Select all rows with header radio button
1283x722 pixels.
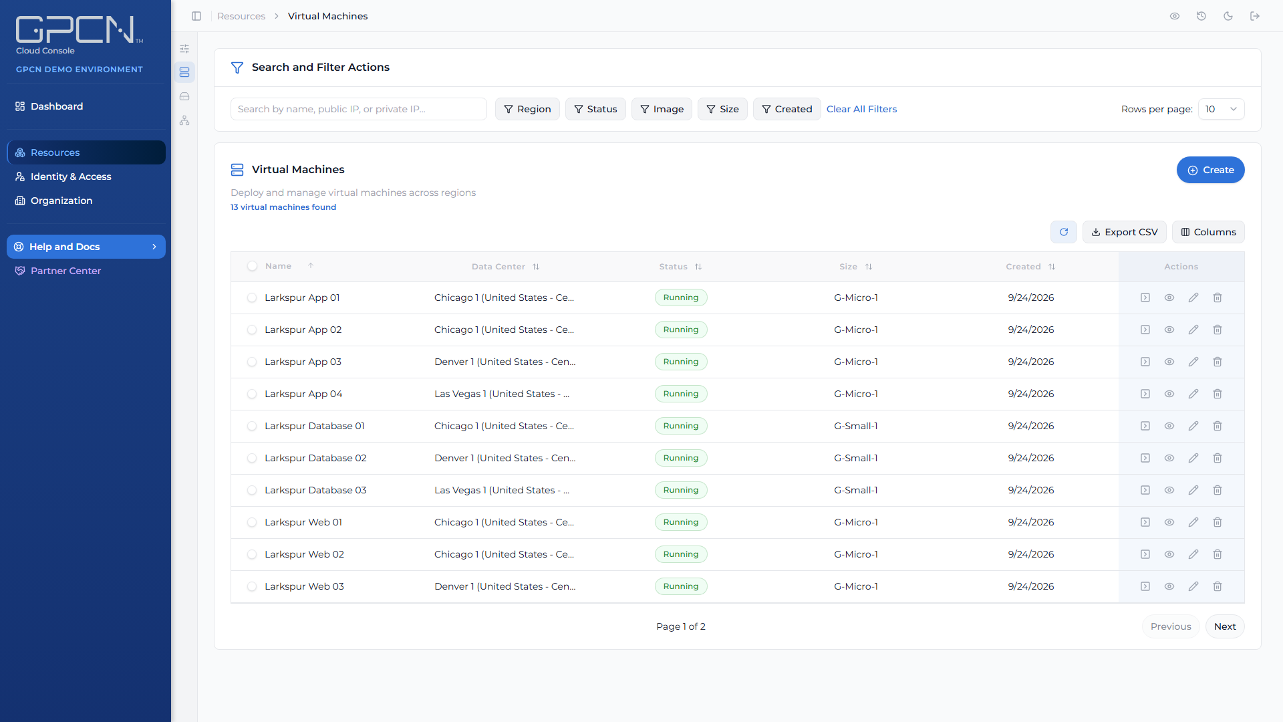tap(252, 266)
